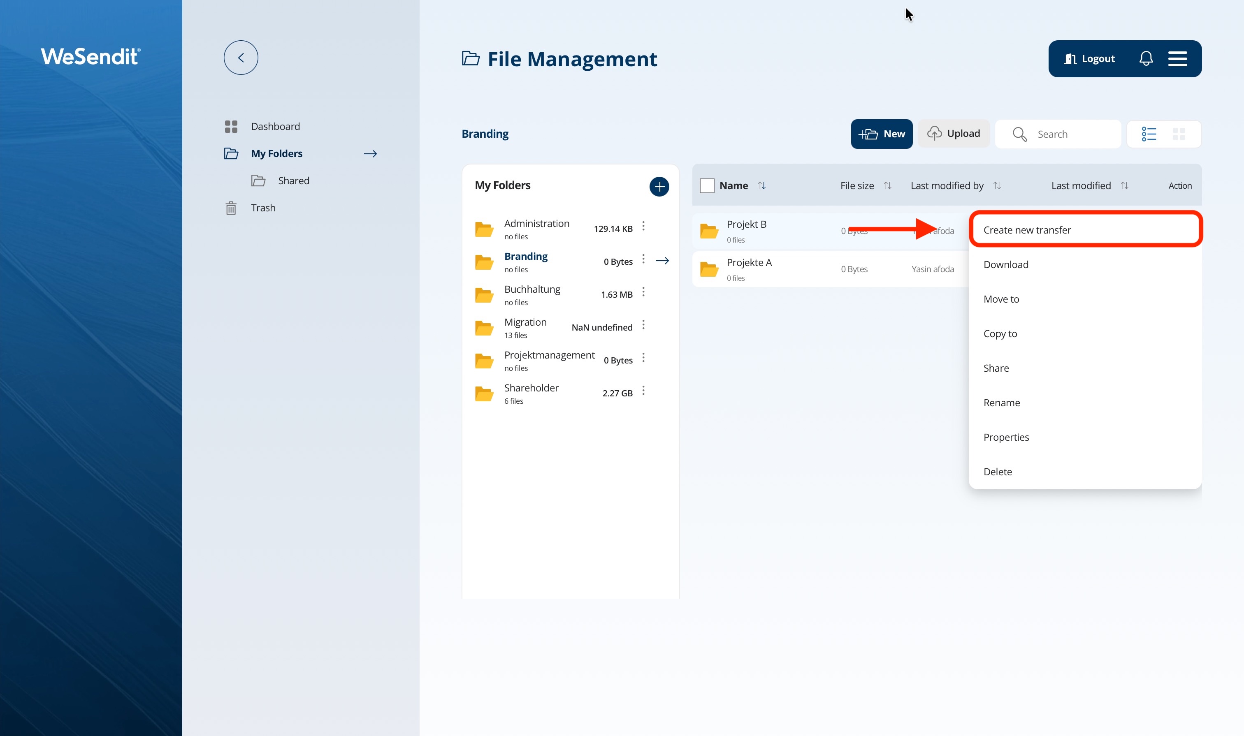This screenshot has height=736, width=1244.
Task: Open Trash in the sidebar
Action: [x=262, y=208]
